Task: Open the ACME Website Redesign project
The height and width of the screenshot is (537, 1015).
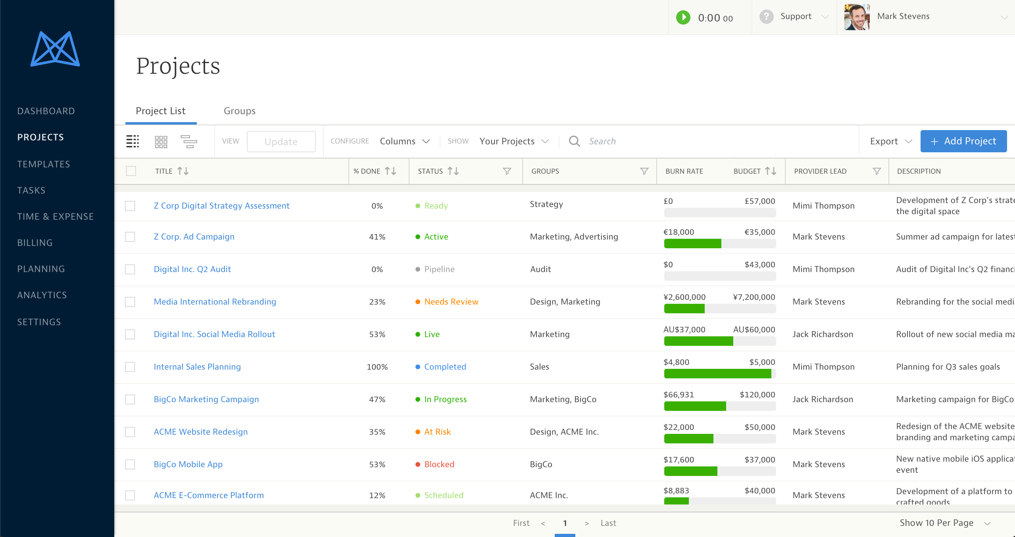Action: pos(201,432)
